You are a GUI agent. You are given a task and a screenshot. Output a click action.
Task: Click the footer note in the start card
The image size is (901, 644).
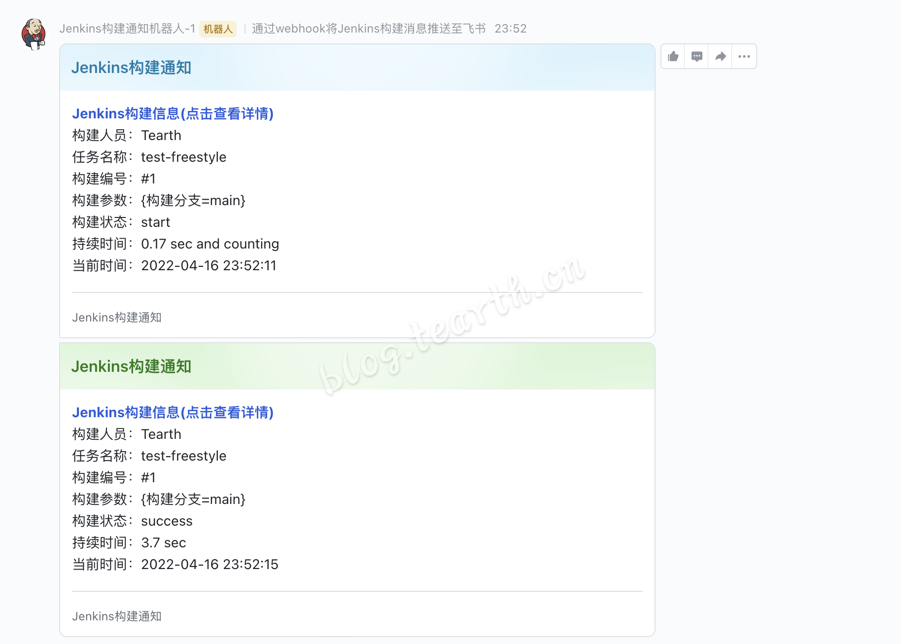(117, 318)
